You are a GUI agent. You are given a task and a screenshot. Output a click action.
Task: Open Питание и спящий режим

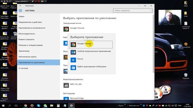pyautogui.click(x=39, y=45)
